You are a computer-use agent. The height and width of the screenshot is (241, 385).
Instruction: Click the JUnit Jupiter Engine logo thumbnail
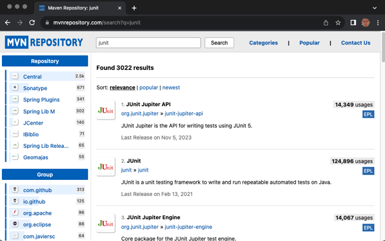pyautogui.click(x=106, y=223)
